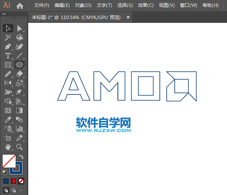Open the 文字(T) menu
This screenshot has height=195, width=227.
tap(105, 5)
